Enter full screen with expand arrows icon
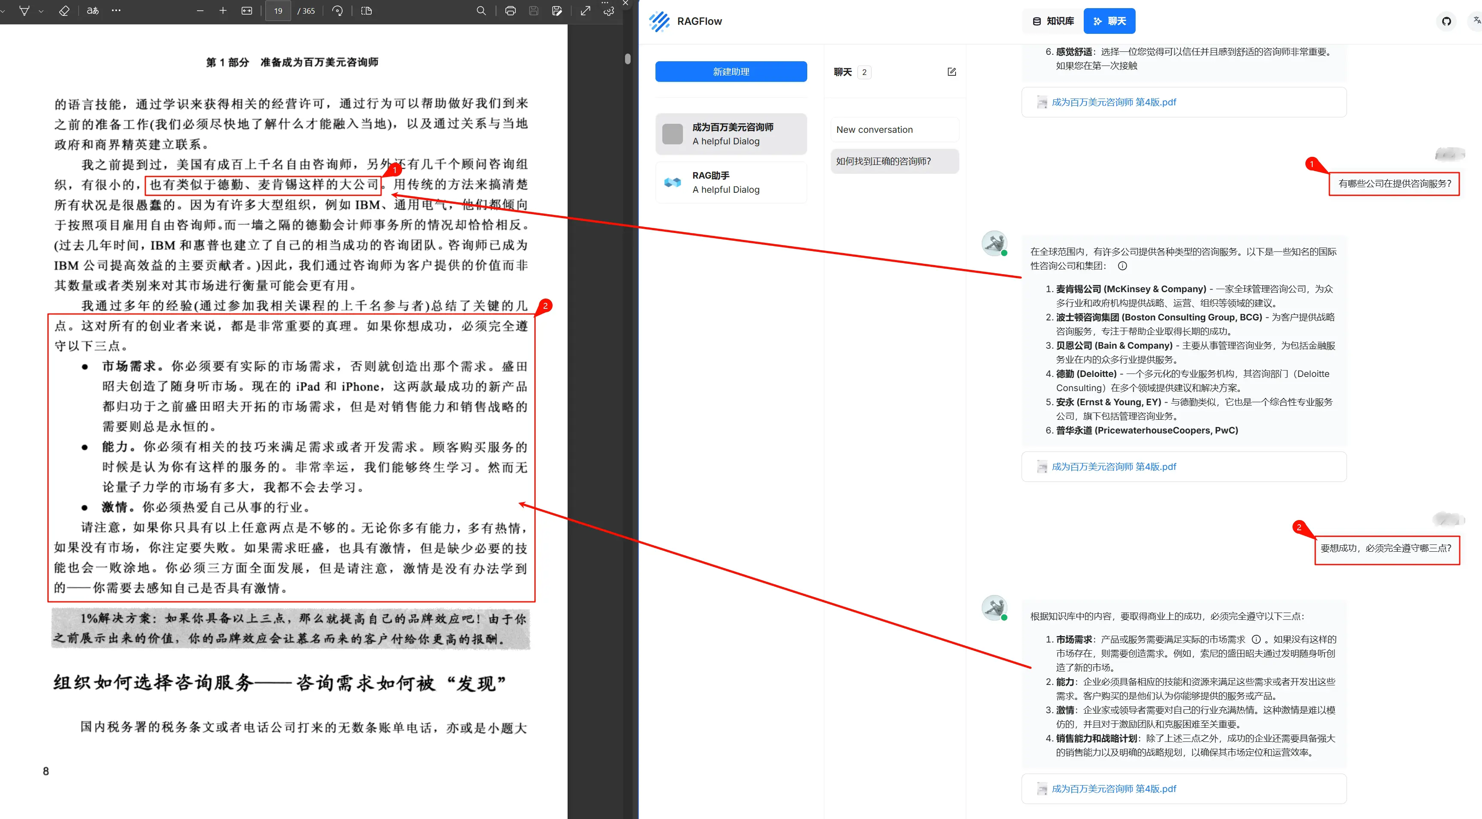This screenshot has height=819, width=1482. tap(585, 11)
